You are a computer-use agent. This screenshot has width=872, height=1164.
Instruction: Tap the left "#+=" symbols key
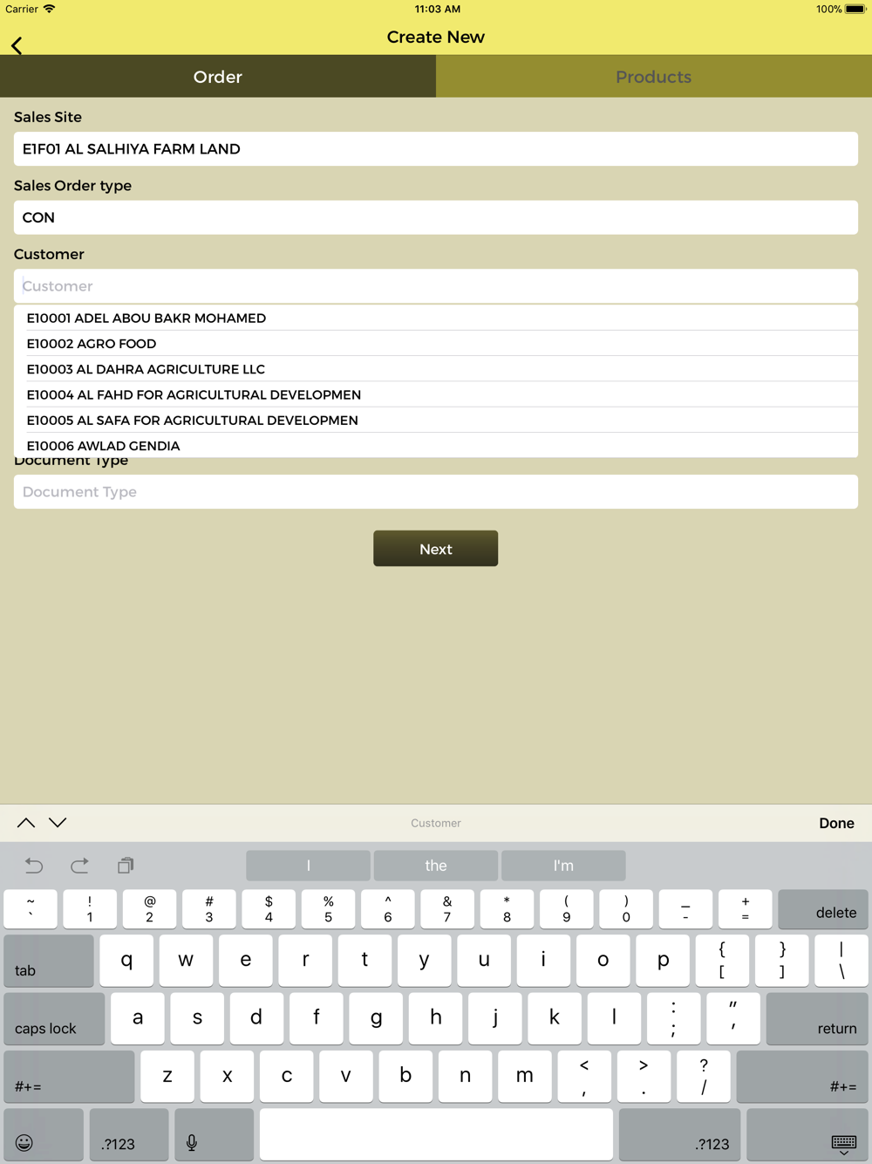tap(69, 1077)
